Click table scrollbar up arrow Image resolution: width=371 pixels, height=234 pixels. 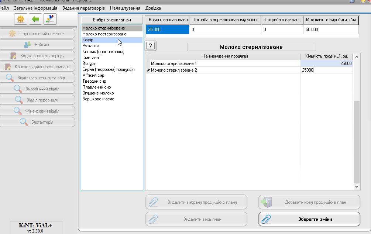[x=357, y=57]
